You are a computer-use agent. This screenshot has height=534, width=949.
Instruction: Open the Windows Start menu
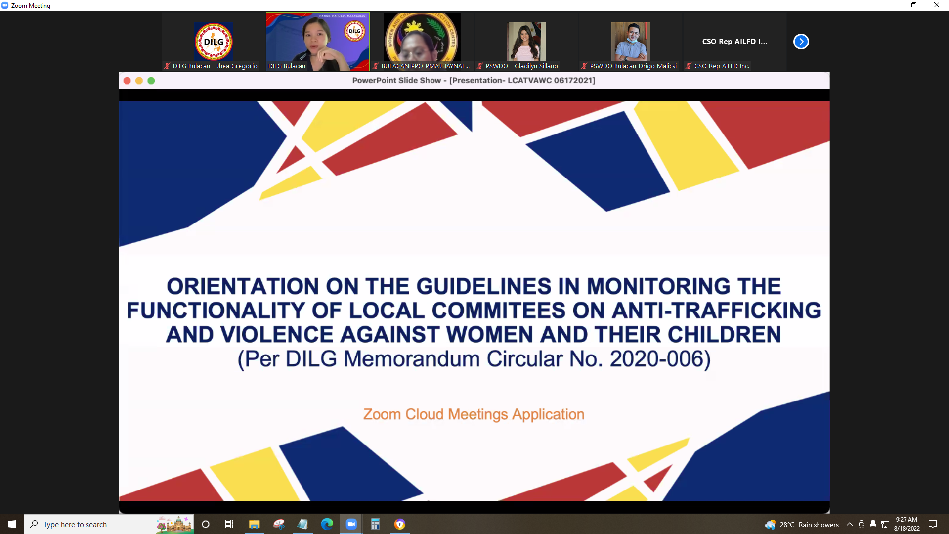pyautogui.click(x=12, y=524)
